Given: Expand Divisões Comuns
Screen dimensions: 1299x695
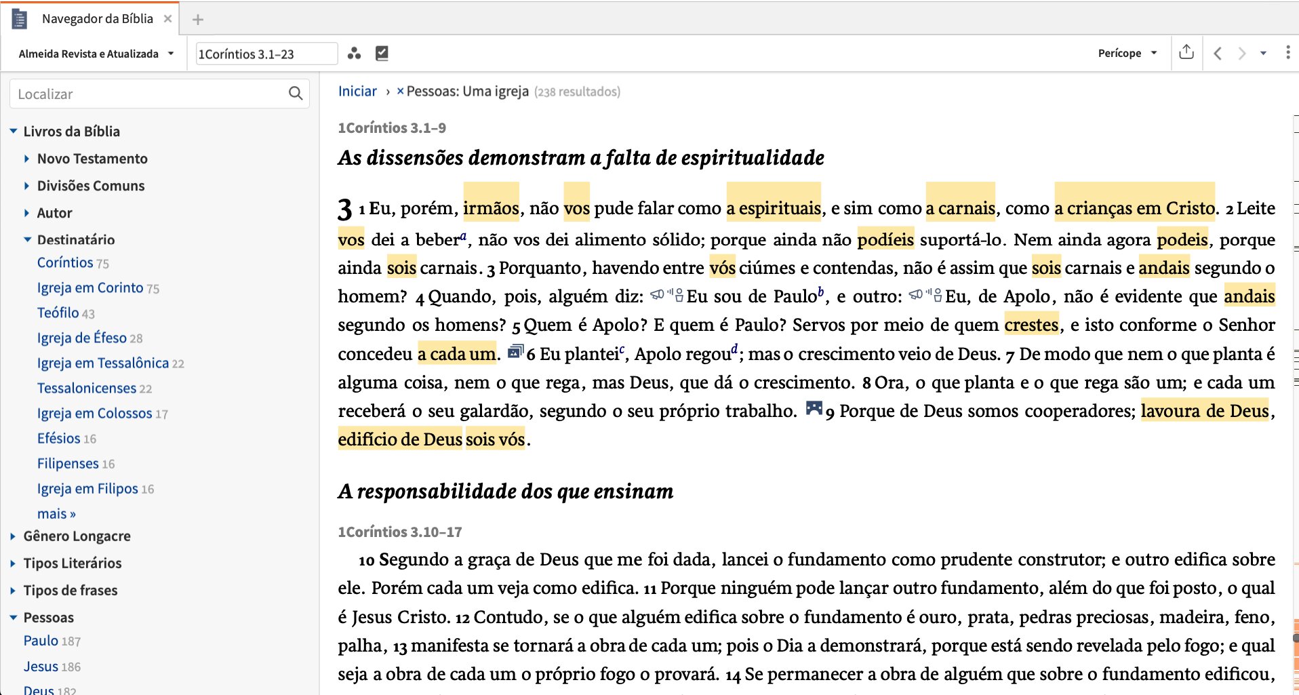Looking at the screenshot, I should pos(26,186).
